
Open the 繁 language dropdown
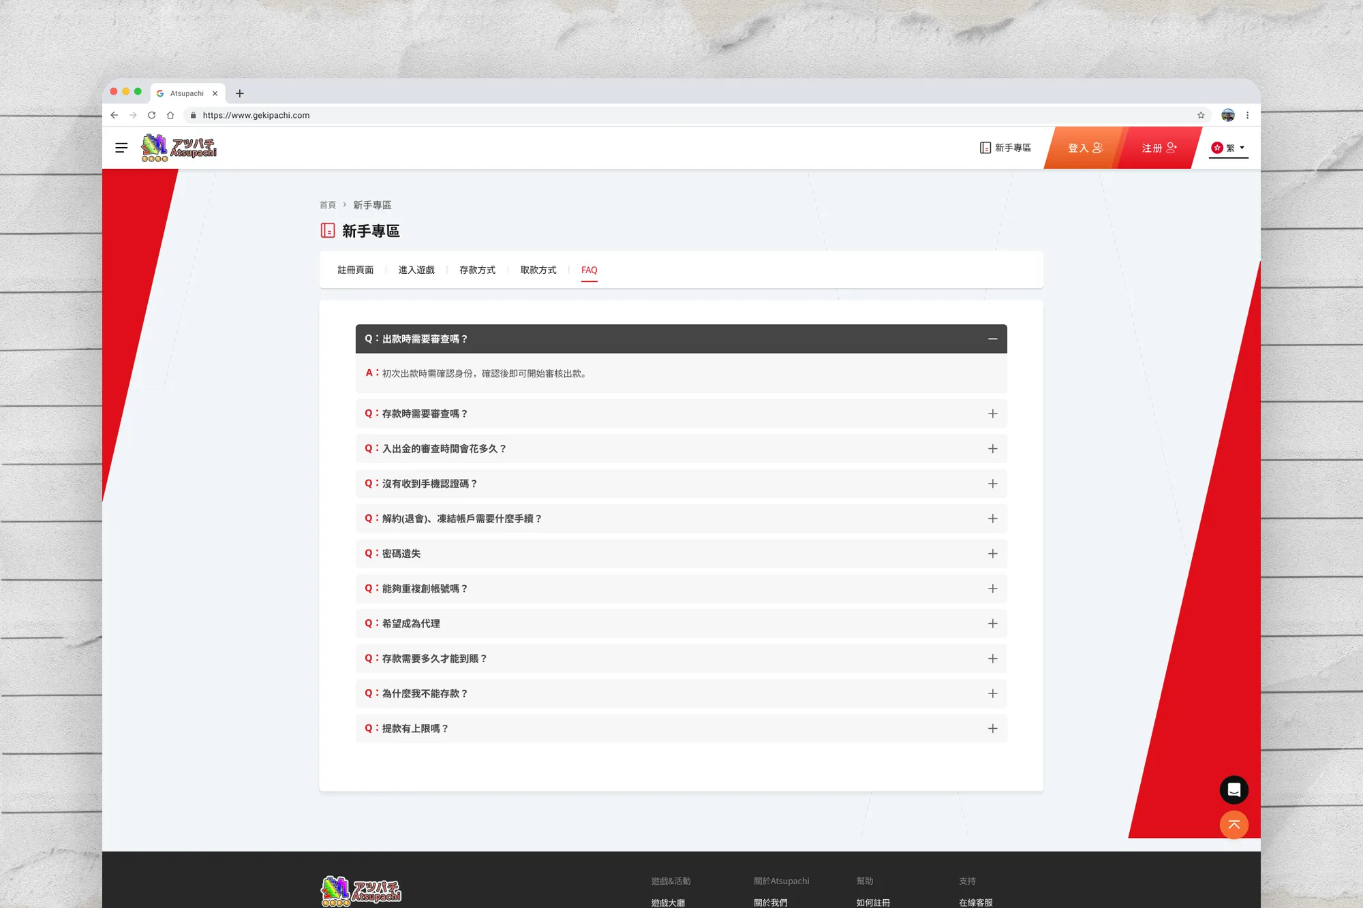(x=1228, y=148)
